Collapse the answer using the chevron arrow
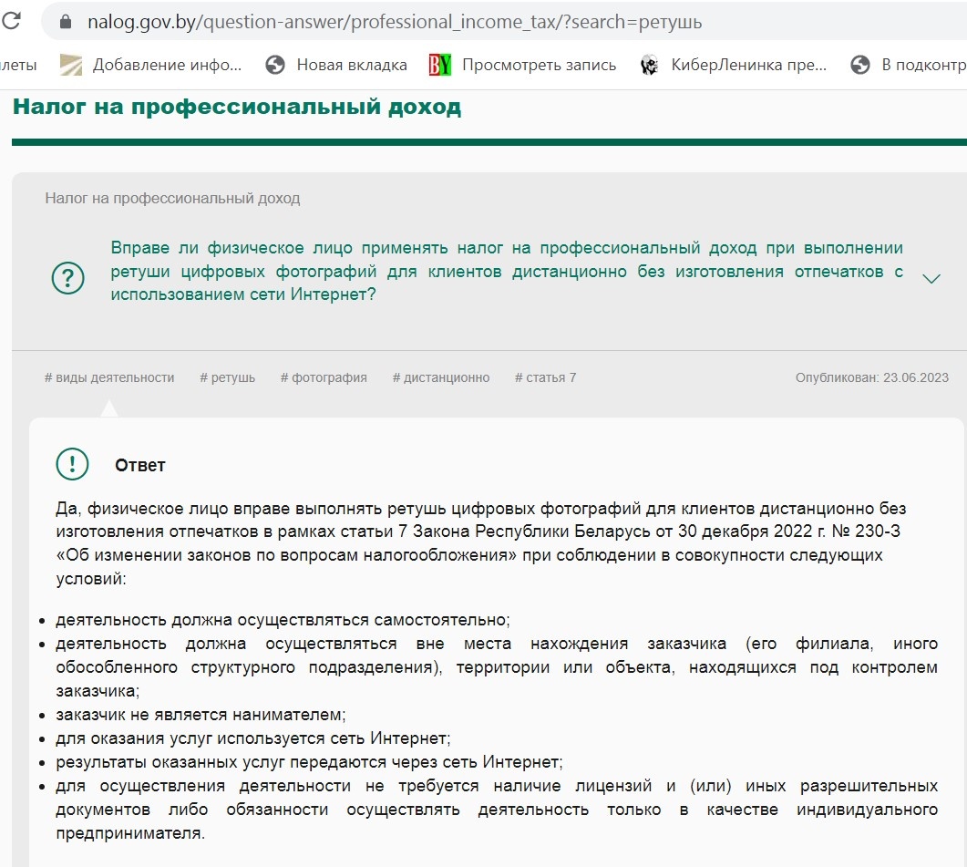The width and height of the screenshot is (967, 867). pos(932,278)
